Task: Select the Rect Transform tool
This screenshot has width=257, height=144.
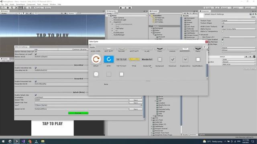Action: click(x=20, y=8)
